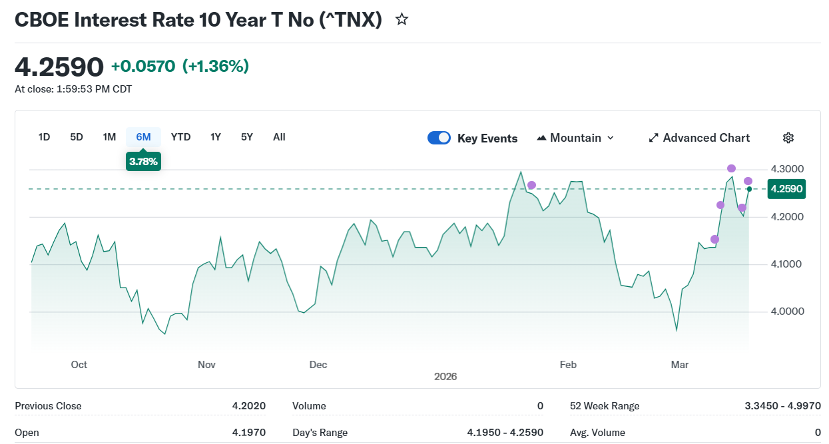Image resolution: width=829 pixels, height=444 pixels.
Task: Click the Mountain chart type icon
Action: coord(541,138)
